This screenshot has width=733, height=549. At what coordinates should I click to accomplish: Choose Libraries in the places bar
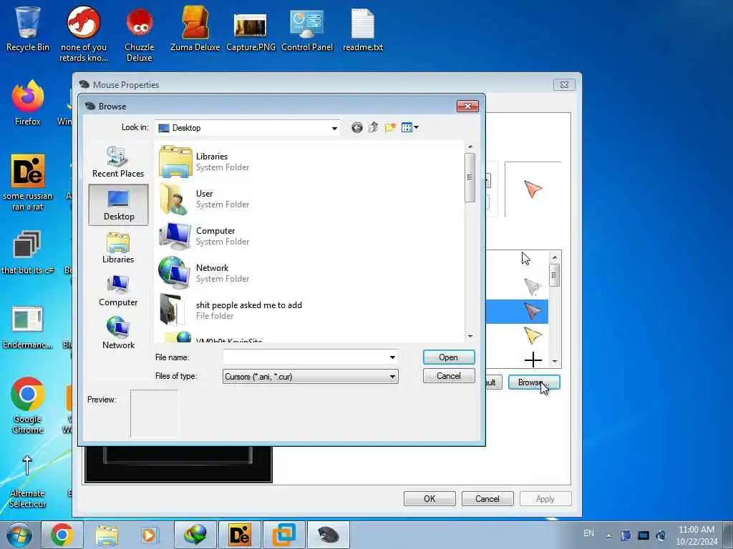[118, 248]
